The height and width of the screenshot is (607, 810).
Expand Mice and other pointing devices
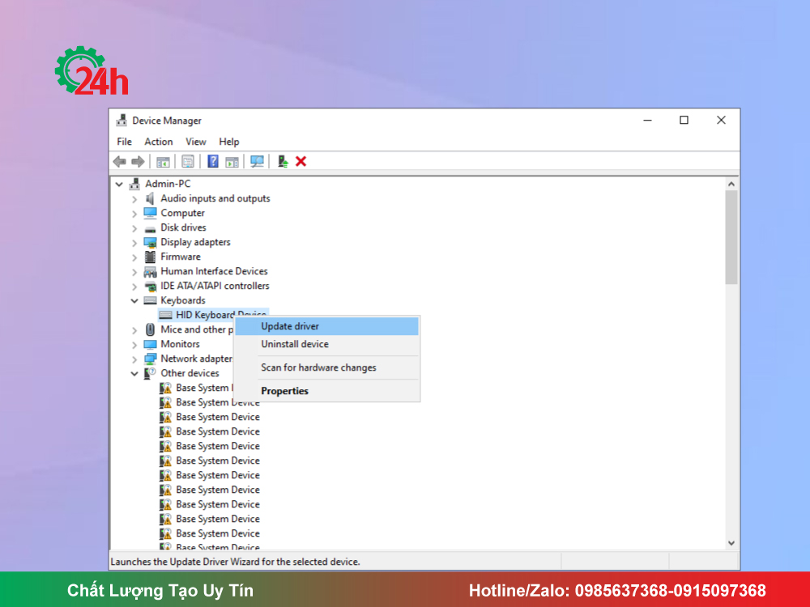click(134, 330)
